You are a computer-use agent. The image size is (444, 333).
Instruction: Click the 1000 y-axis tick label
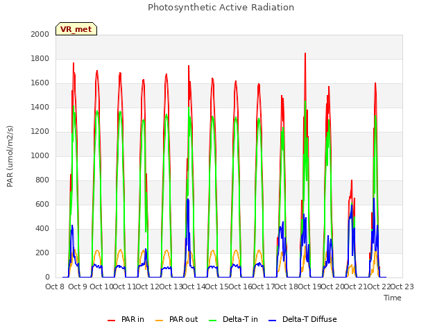click(40, 155)
